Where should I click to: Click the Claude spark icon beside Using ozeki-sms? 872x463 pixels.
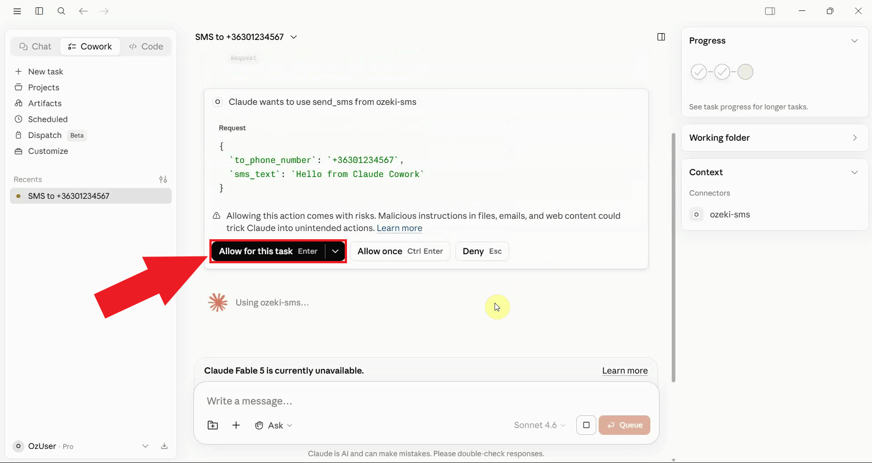[x=218, y=302]
